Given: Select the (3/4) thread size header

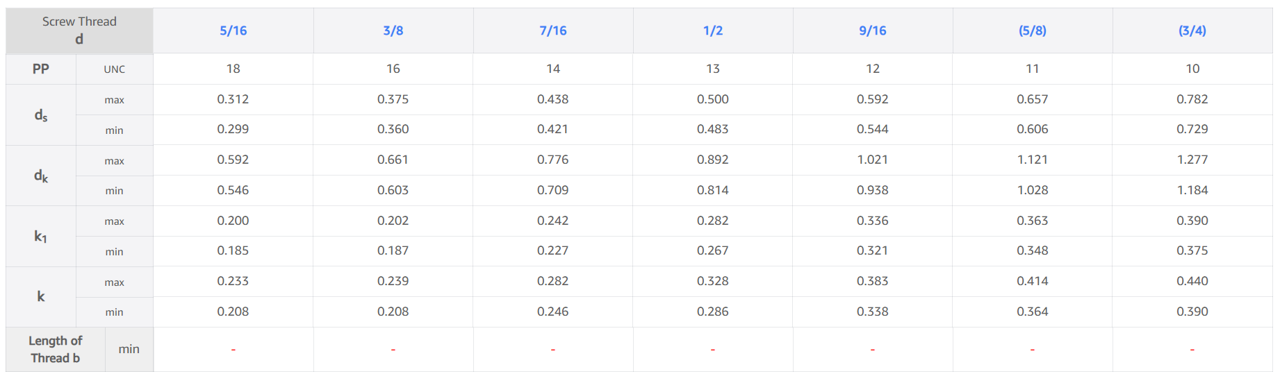Looking at the screenshot, I should pyautogui.click(x=1192, y=31).
